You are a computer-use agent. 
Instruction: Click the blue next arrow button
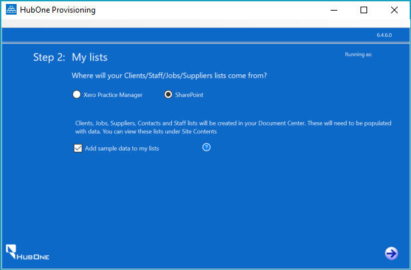tap(391, 253)
